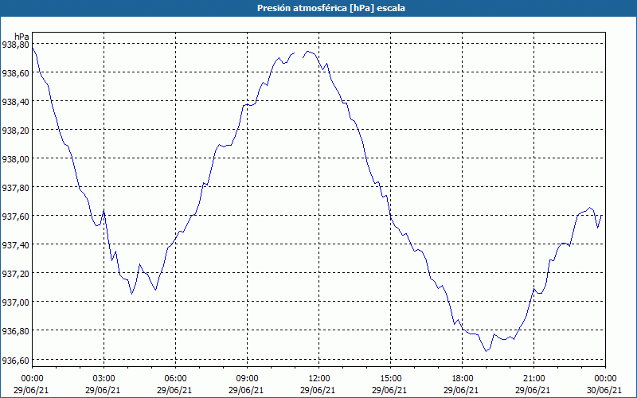Click the 'hPa' unit label above y-axis
This screenshot has height=398, width=637.
click(x=21, y=37)
